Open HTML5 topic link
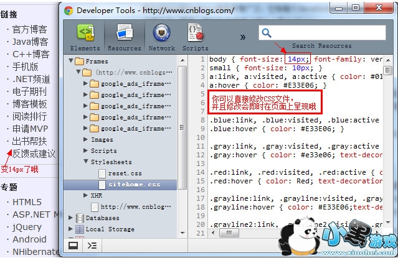The width and height of the screenshot is (398, 258). tap(27, 202)
